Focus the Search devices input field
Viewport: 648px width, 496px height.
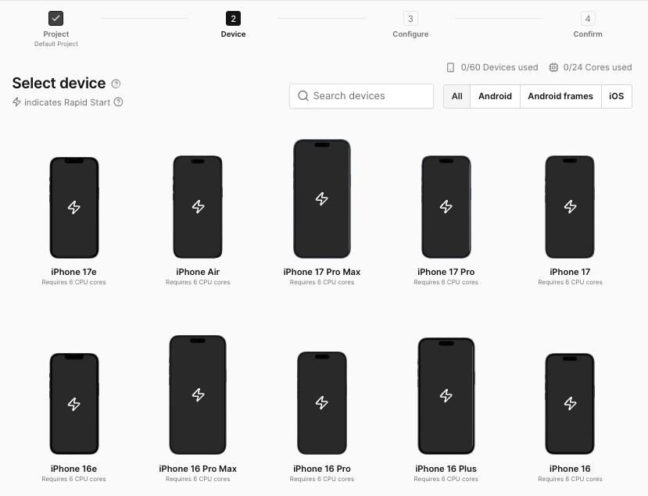tap(361, 96)
